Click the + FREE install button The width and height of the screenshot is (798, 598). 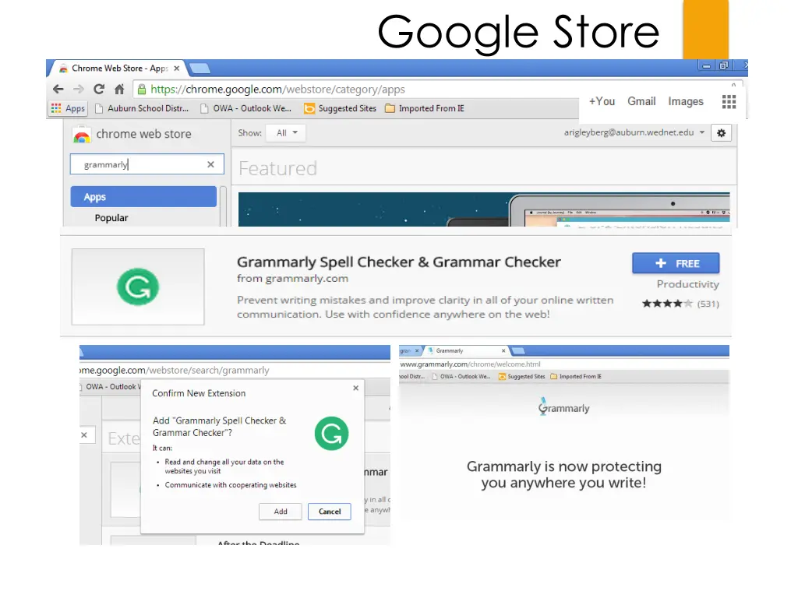[x=676, y=263]
